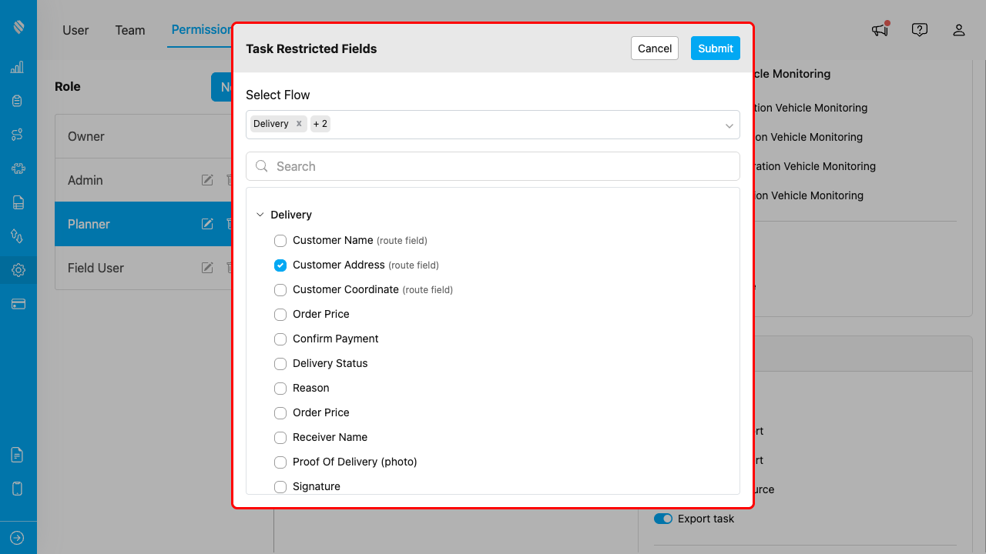Disable the Export task toggle

[x=663, y=519]
